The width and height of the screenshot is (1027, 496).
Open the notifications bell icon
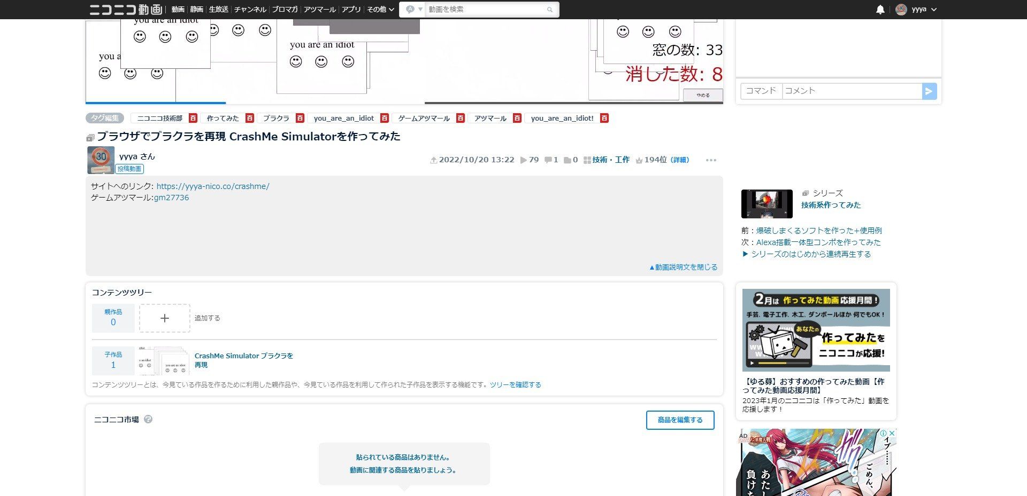tap(880, 10)
